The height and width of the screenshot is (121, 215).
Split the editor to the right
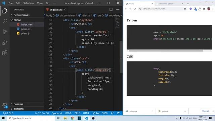pos(111,10)
